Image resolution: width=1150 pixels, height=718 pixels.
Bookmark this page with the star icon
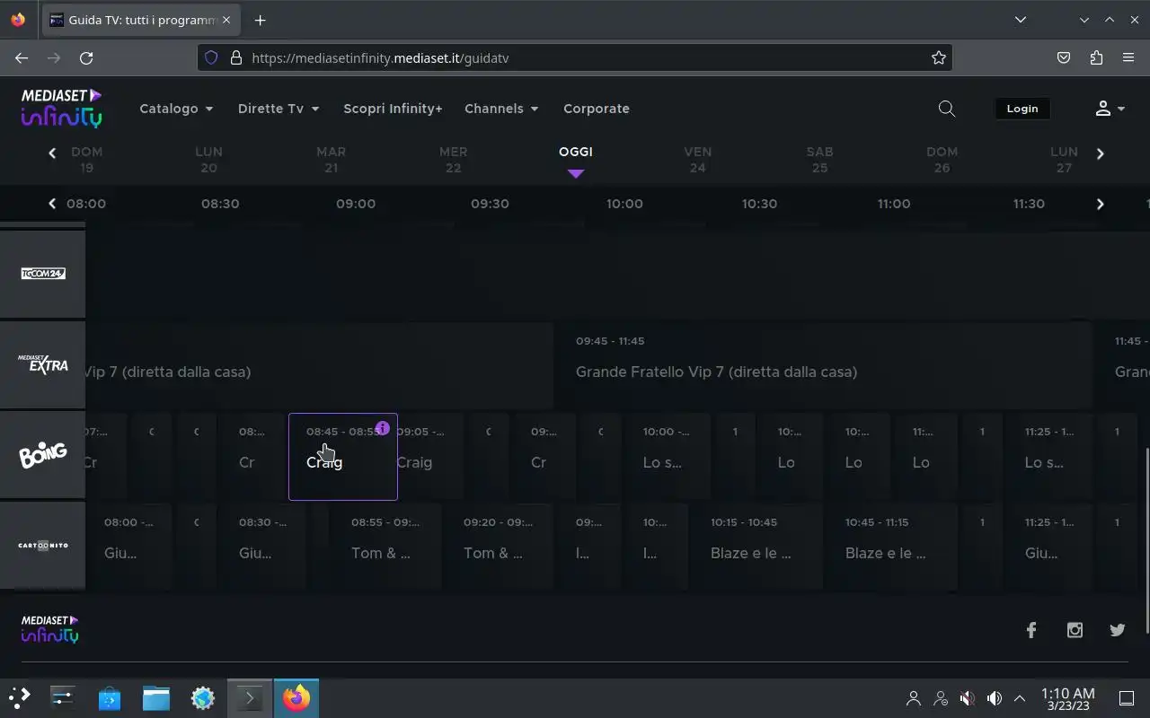tap(939, 57)
